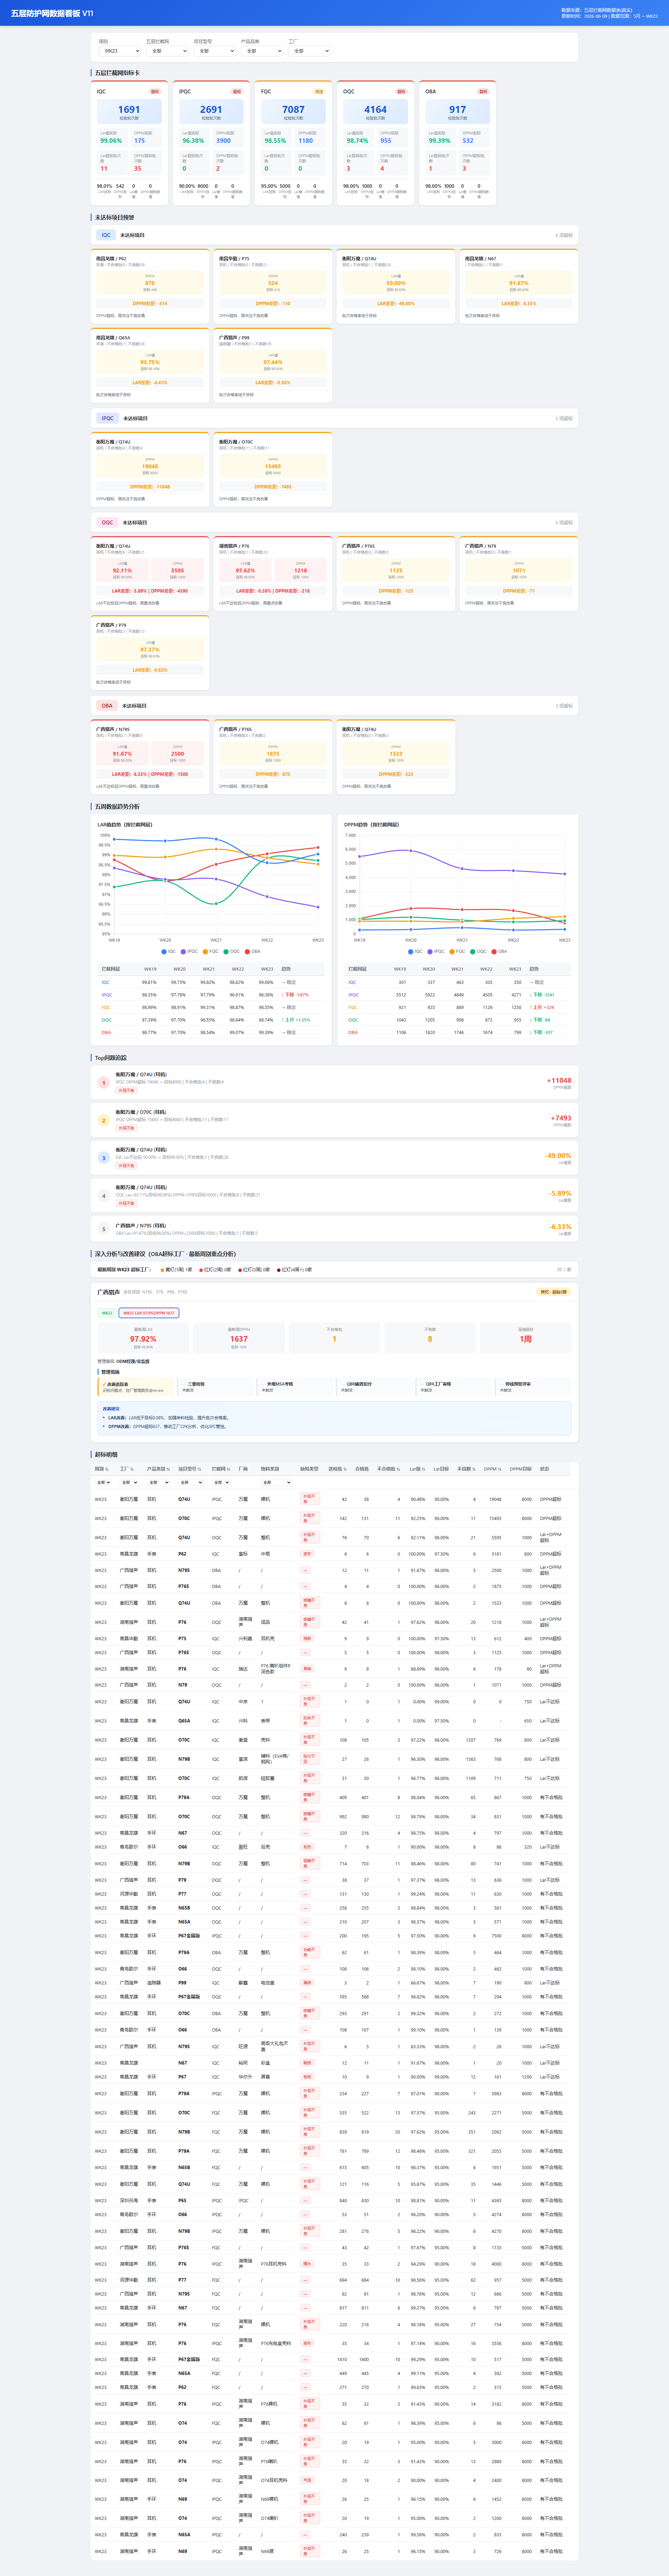Click sort icon beside 拦截网 table header
The width and height of the screenshot is (669, 2576).
click(x=229, y=1469)
